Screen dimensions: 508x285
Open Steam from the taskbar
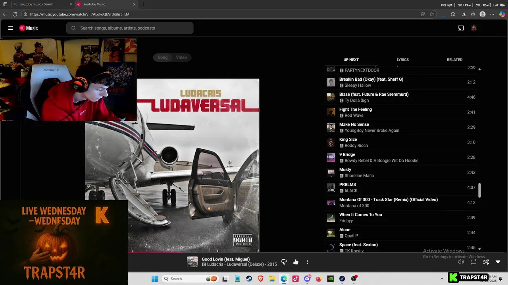pyautogui.click(x=249, y=279)
